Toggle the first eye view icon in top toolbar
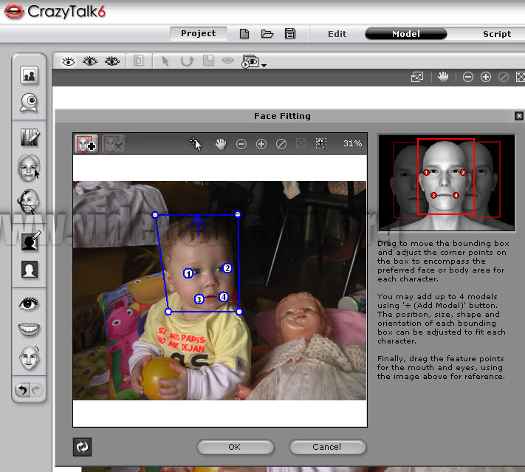The height and width of the screenshot is (472, 525). [x=69, y=61]
